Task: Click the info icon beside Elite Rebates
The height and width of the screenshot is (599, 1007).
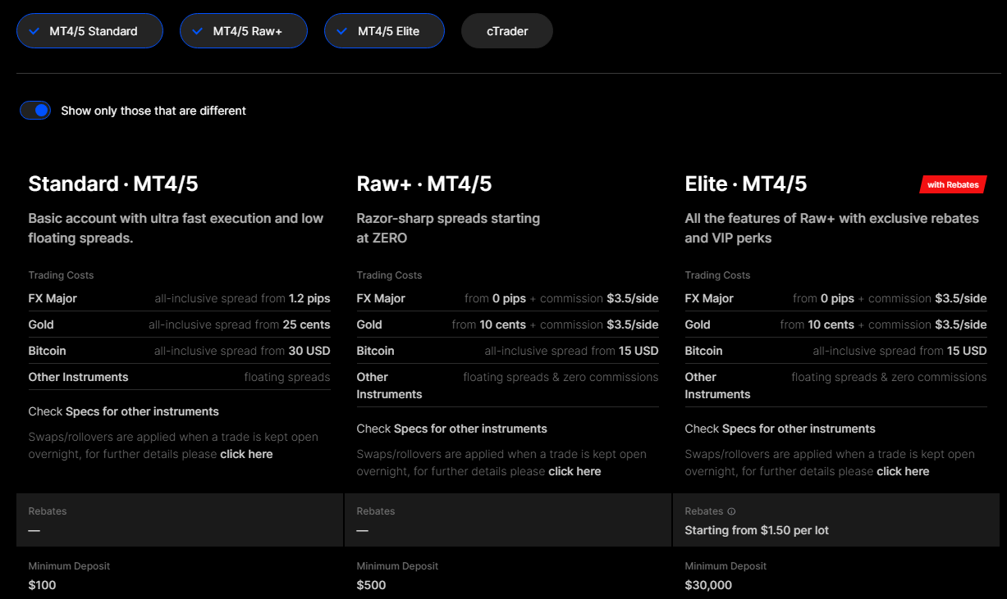Action: point(731,511)
